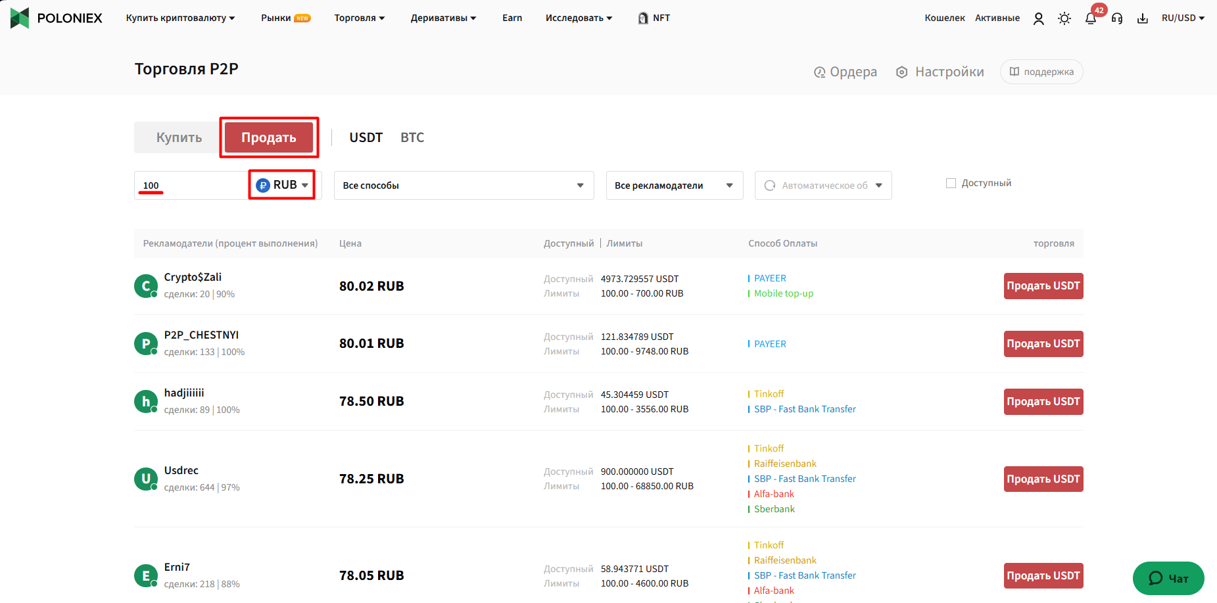This screenshot has width=1217, height=603.
Task: Open headset support icon in header
Action: click(1117, 18)
